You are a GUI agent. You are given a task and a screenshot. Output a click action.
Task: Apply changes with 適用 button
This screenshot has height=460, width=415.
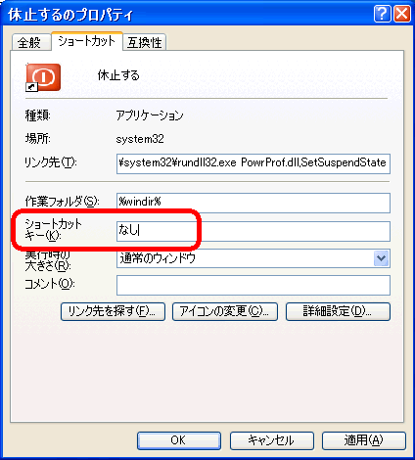coord(364,440)
